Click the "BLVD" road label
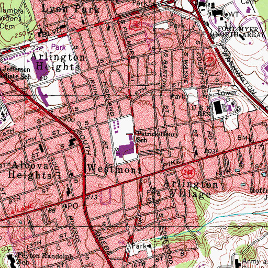This screenshot has height=268, width=268. pyautogui.click(x=52, y=32)
